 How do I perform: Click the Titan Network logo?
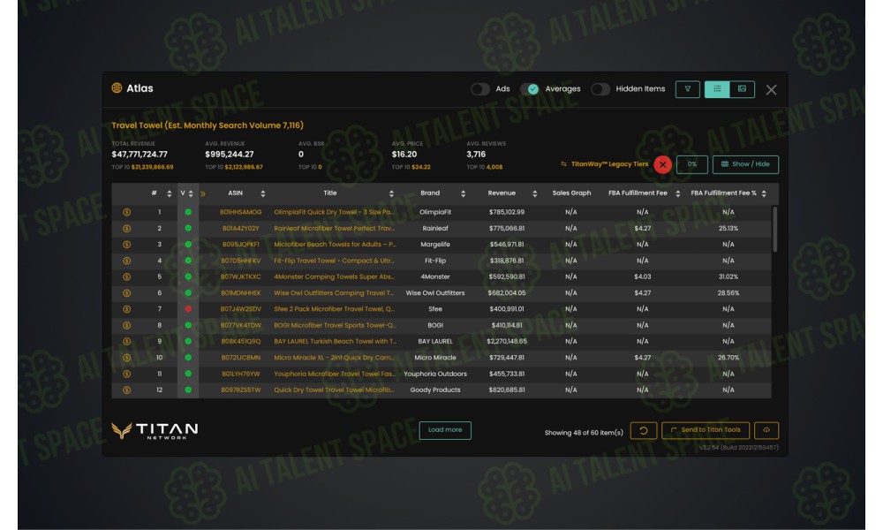(155, 430)
